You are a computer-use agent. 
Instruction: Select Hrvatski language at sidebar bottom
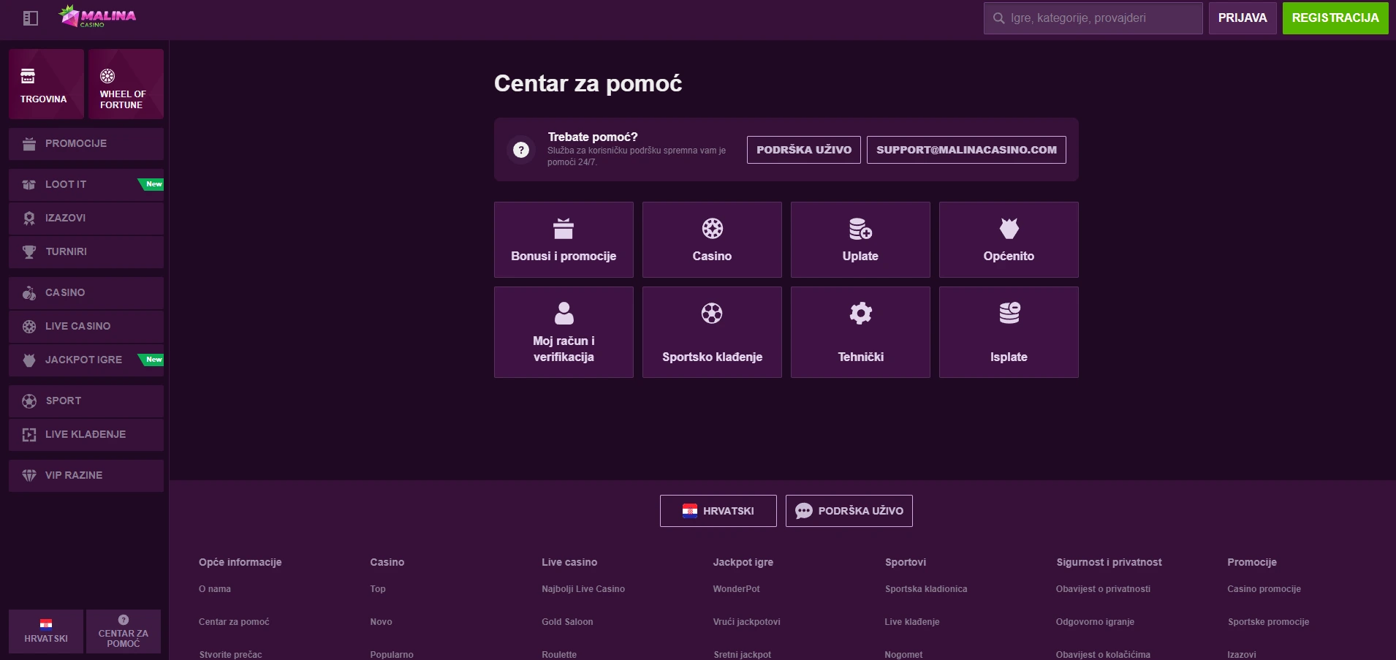point(46,631)
